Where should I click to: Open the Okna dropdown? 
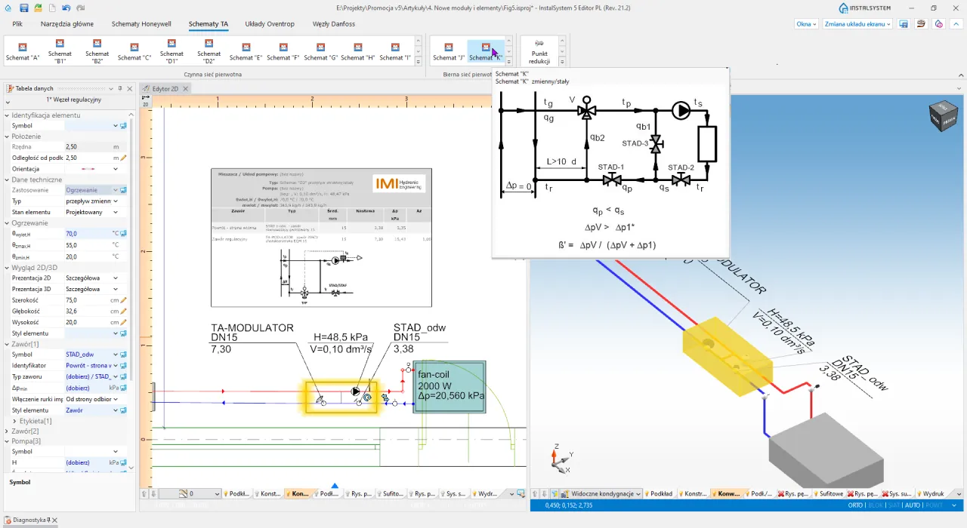pyautogui.click(x=806, y=24)
